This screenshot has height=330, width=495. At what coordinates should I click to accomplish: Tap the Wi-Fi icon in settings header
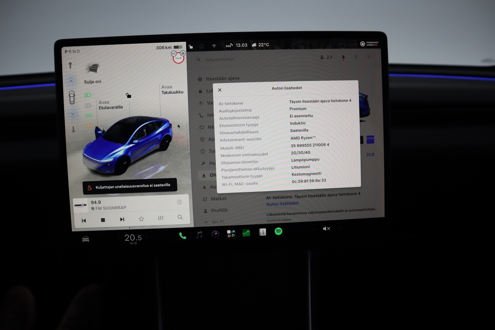(369, 57)
